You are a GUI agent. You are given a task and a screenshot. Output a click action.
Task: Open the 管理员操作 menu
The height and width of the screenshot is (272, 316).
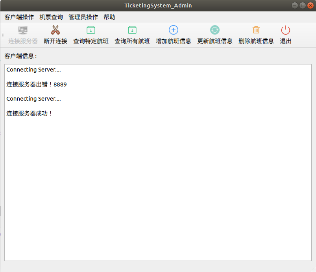83,17
